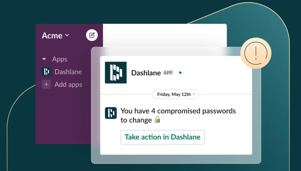Click the lock emoji in the message
Viewport: 301px width, 171px height.
[158, 120]
